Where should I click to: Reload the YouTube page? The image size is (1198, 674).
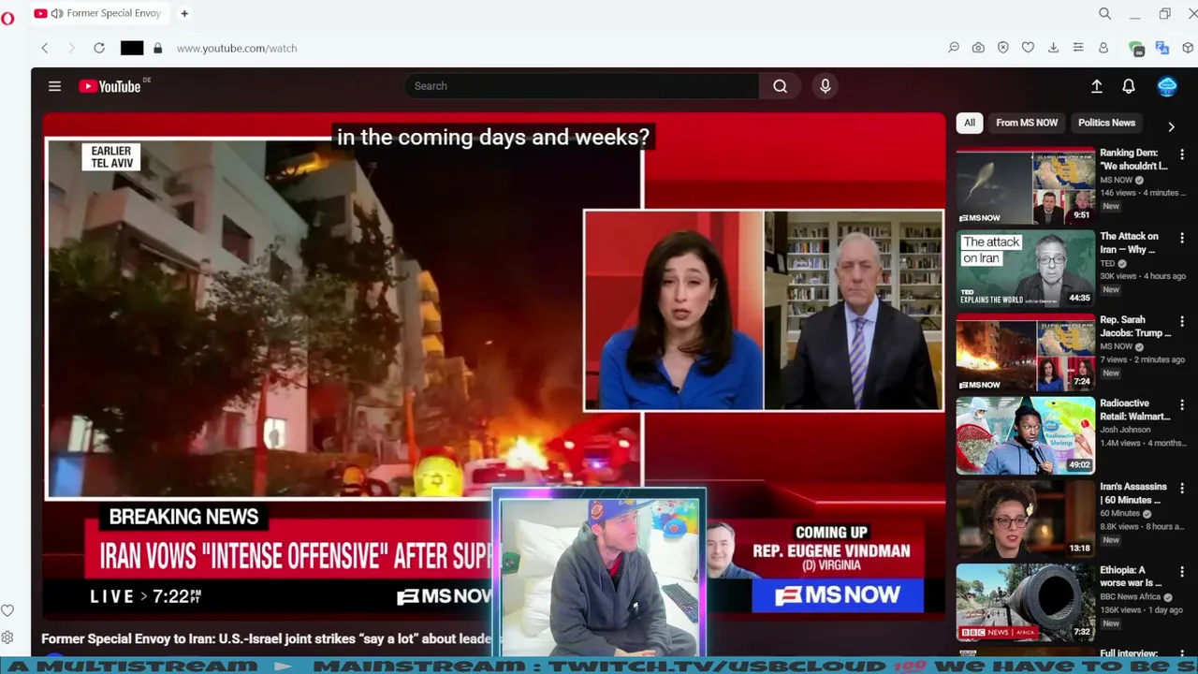click(99, 48)
